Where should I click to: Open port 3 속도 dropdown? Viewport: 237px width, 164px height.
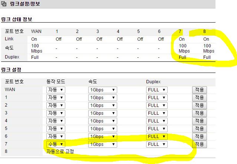(102, 113)
